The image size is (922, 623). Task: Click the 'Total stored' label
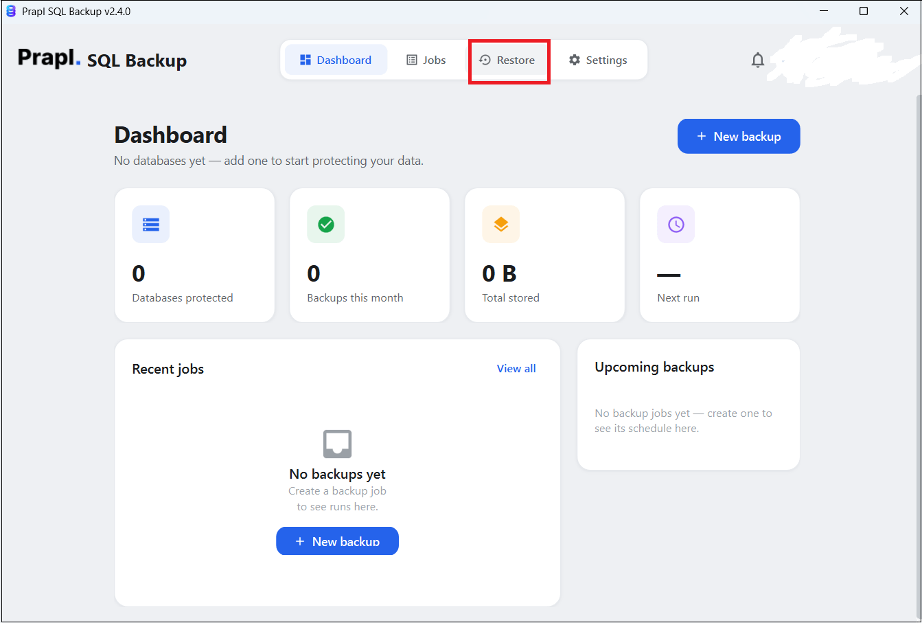[x=511, y=298]
